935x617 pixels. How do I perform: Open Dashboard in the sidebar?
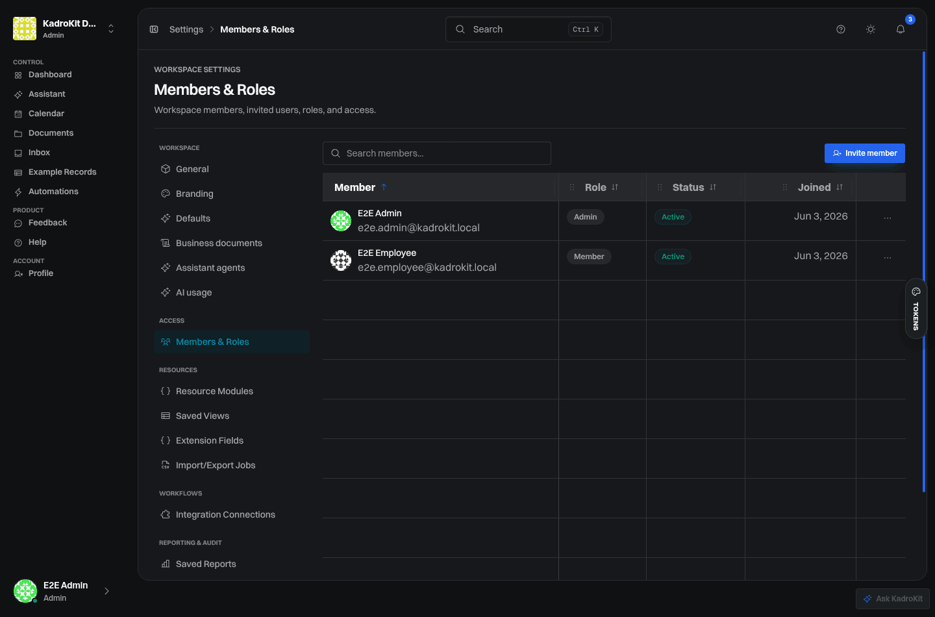tap(50, 75)
